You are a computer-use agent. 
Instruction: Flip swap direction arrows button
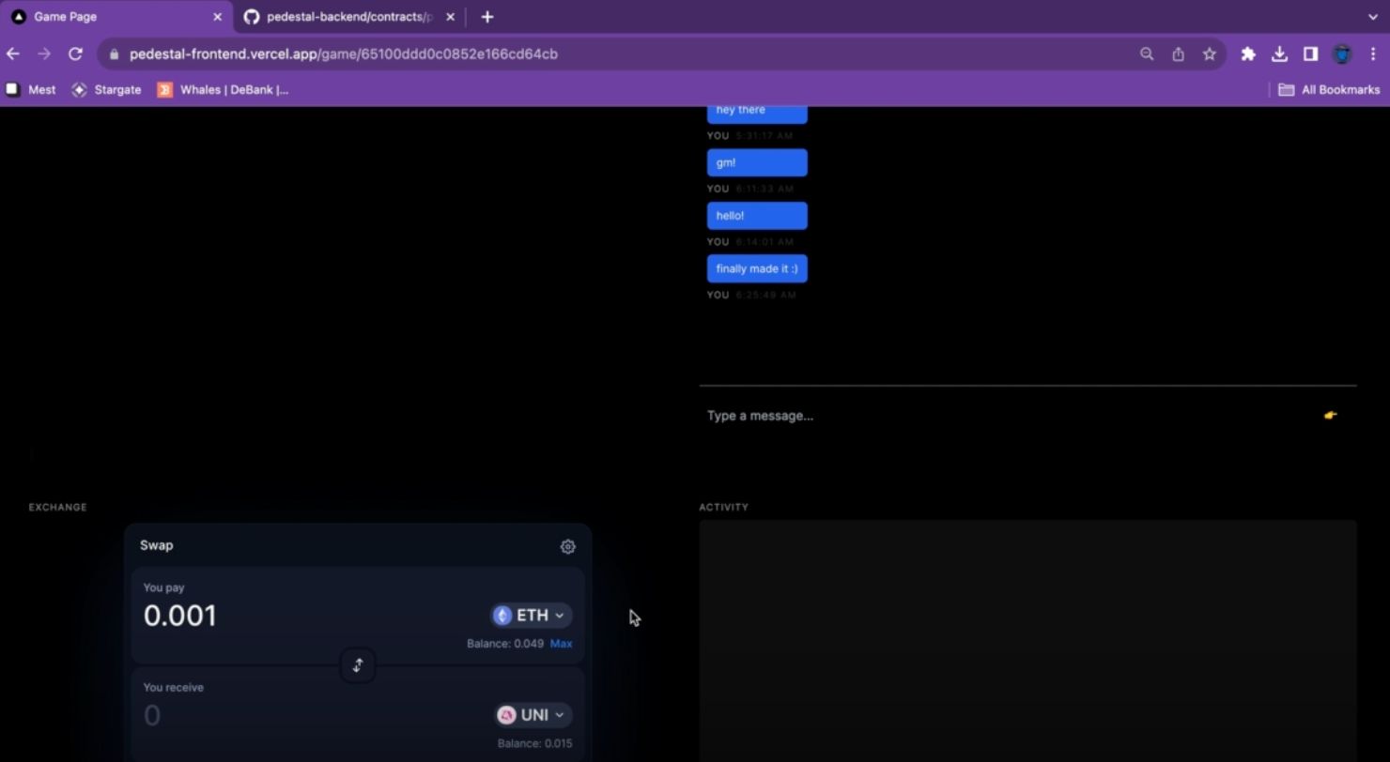[358, 665]
